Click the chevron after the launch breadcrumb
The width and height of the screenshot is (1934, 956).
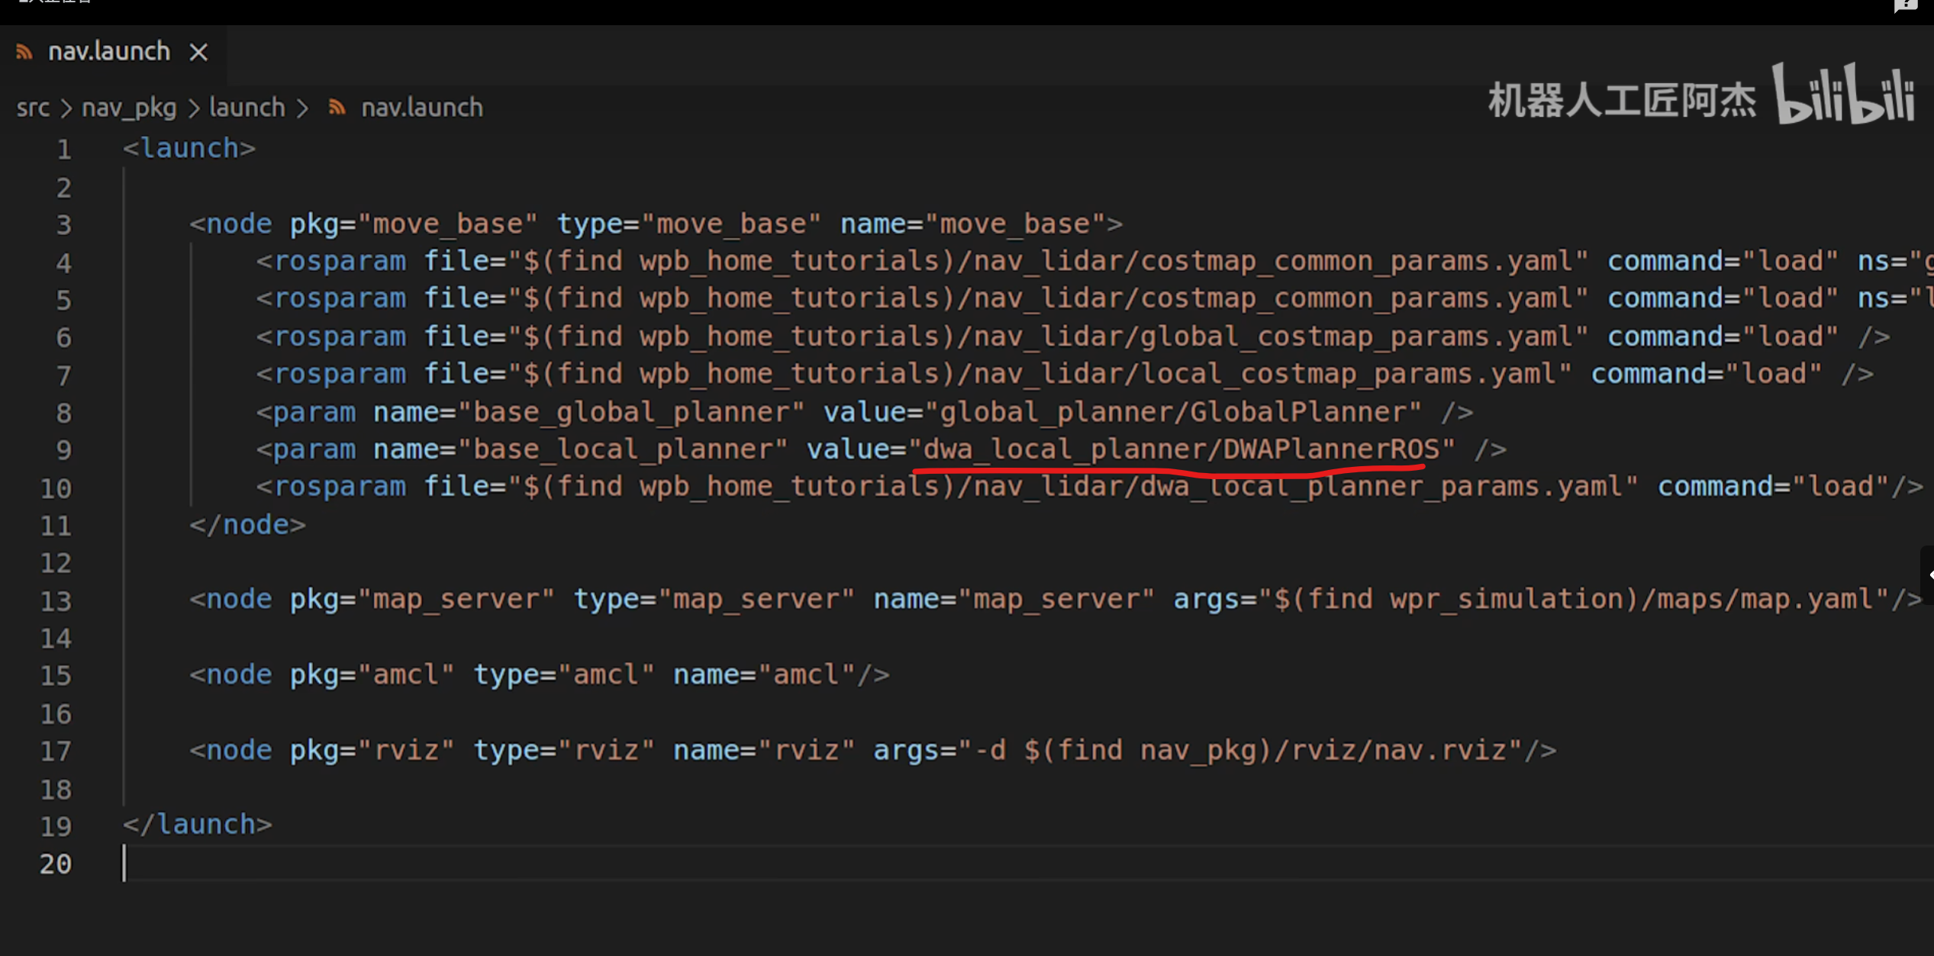click(x=303, y=108)
